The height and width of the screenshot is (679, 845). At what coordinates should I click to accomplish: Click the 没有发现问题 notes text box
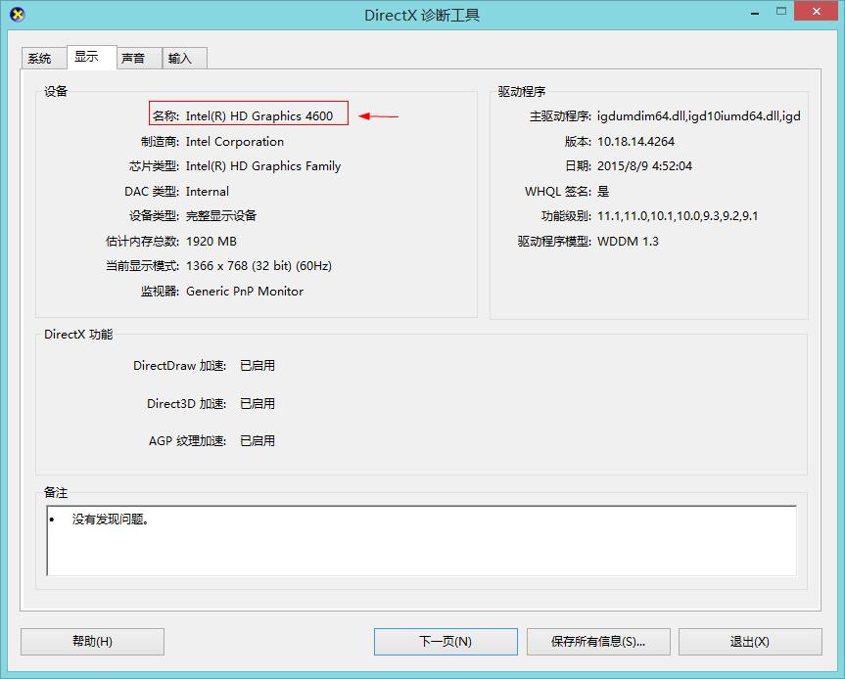(421, 541)
